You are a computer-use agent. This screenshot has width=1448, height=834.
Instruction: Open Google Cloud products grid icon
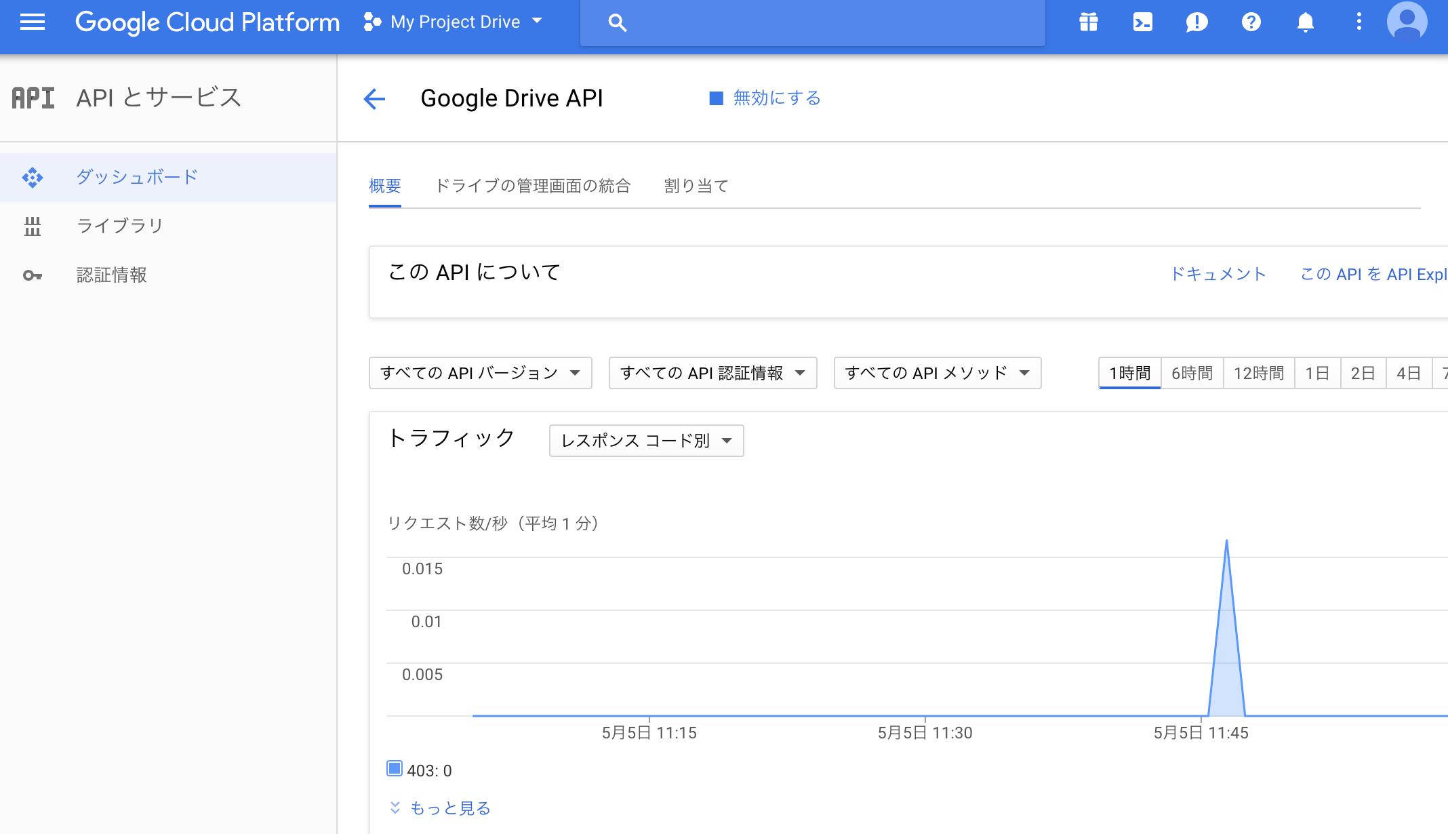(x=1089, y=22)
